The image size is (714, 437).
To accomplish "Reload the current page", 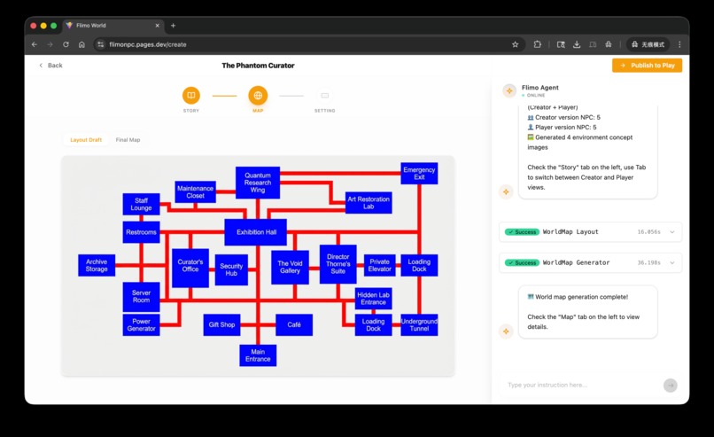I will (x=66, y=44).
